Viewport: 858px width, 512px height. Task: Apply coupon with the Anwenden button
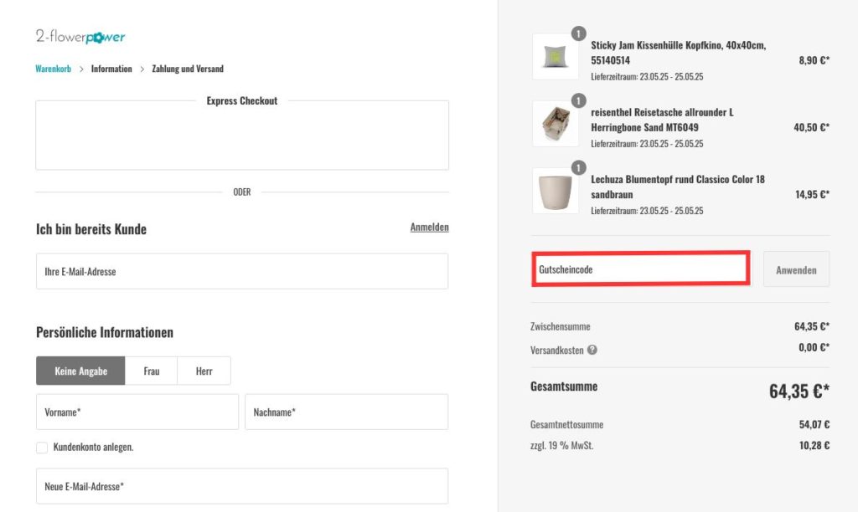pos(795,269)
